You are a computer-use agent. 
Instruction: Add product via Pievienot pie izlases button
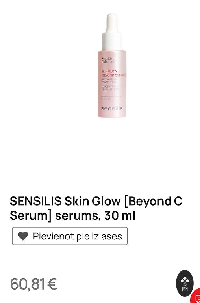[x=70, y=236]
